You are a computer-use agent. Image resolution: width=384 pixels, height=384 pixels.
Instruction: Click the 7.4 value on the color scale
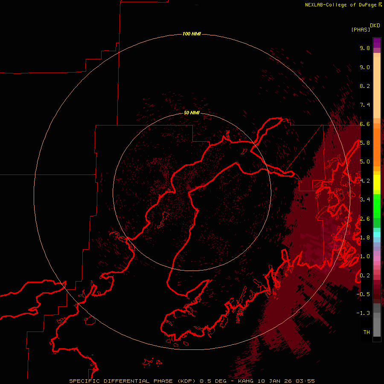[365, 105]
